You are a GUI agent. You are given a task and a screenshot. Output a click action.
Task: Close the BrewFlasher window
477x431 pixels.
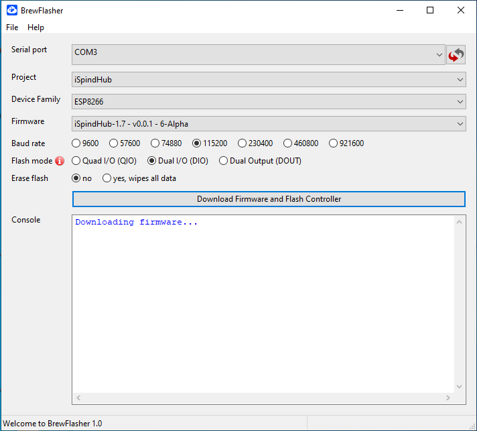[460, 10]
